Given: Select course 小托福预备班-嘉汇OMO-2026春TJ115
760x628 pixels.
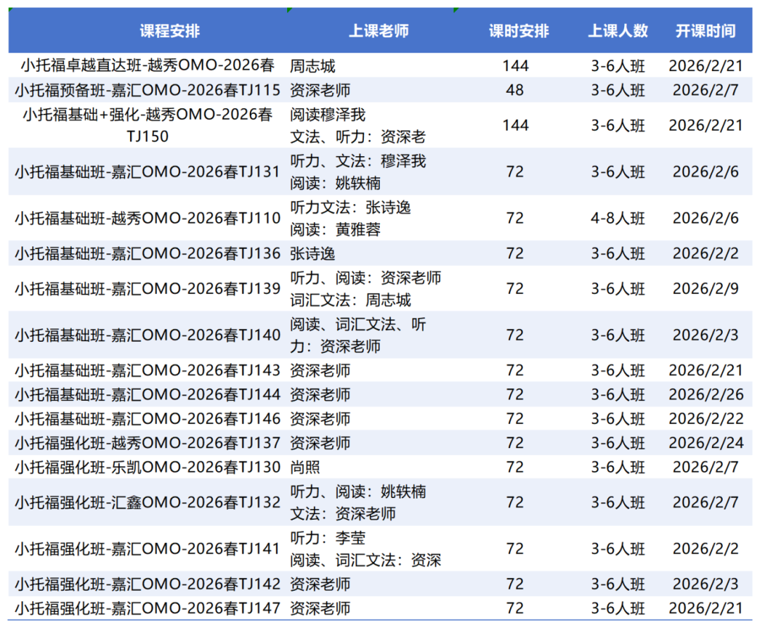Looking at the screenshot, I should coord(145,90).
